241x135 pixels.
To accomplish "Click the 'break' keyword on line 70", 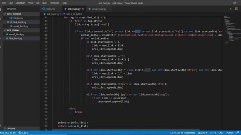I will pyautogui.click(x=79, y=112).
